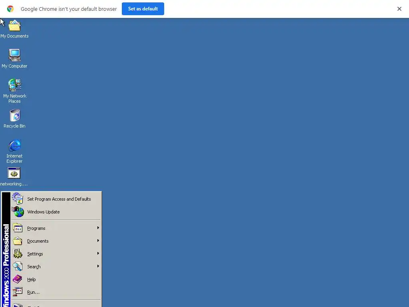409x307 pixels.
Task: Click the Internet Explorer label text
Action: (x=15, y=158)
